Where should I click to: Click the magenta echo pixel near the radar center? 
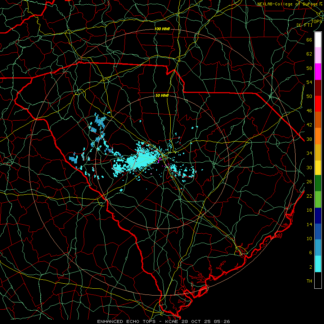160,159
